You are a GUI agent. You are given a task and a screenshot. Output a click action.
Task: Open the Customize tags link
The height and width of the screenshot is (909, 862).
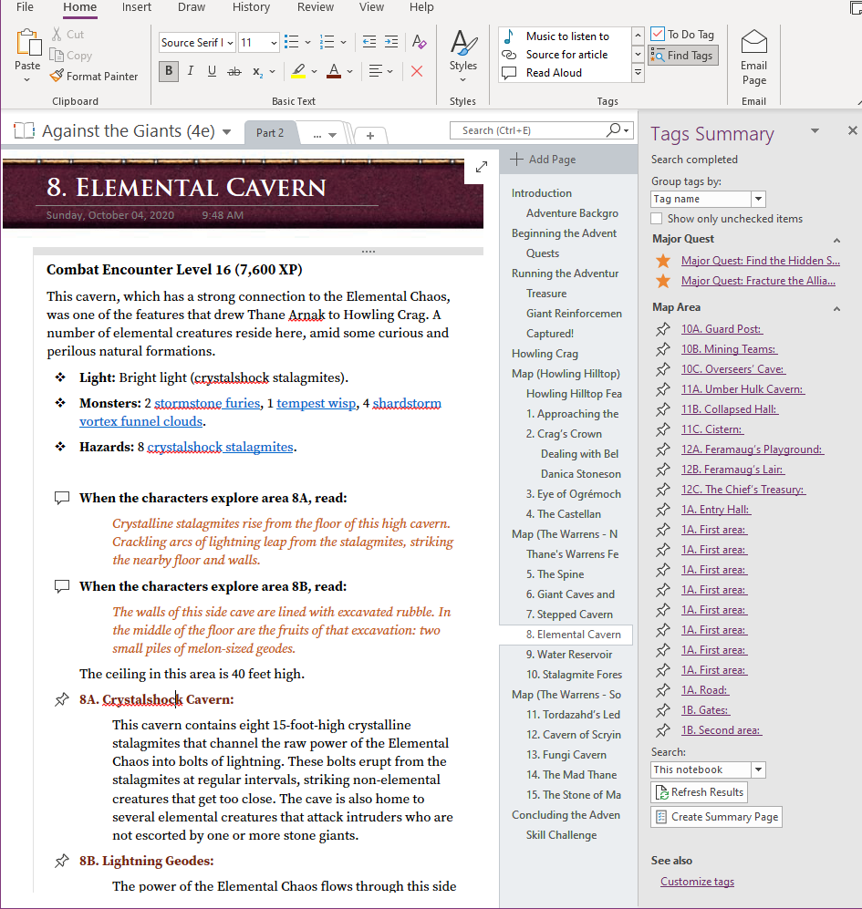pyautogui.click(x=697, y=882)
